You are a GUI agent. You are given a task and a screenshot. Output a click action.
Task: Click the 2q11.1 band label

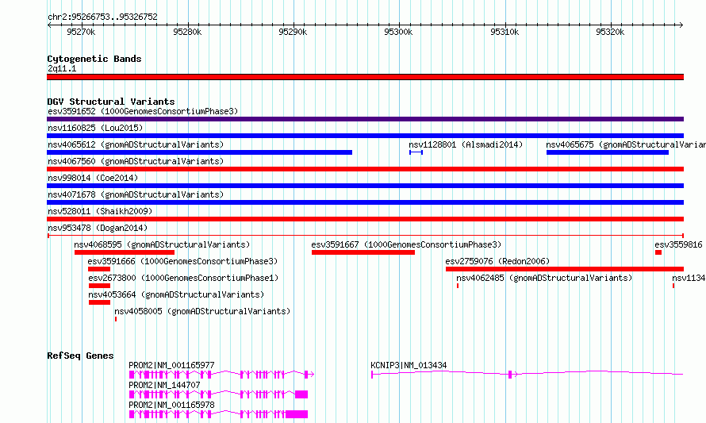click(x=62, y=68)
